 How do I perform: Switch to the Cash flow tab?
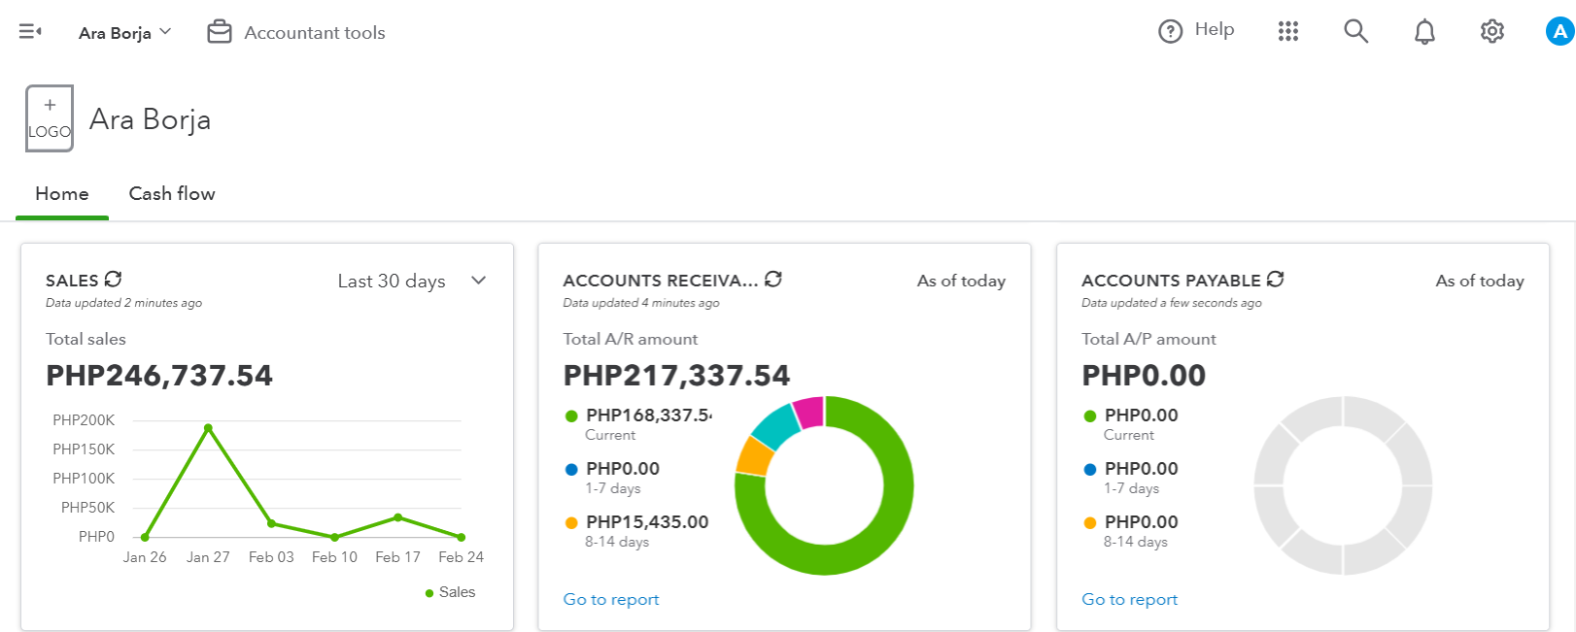(172, 193)
